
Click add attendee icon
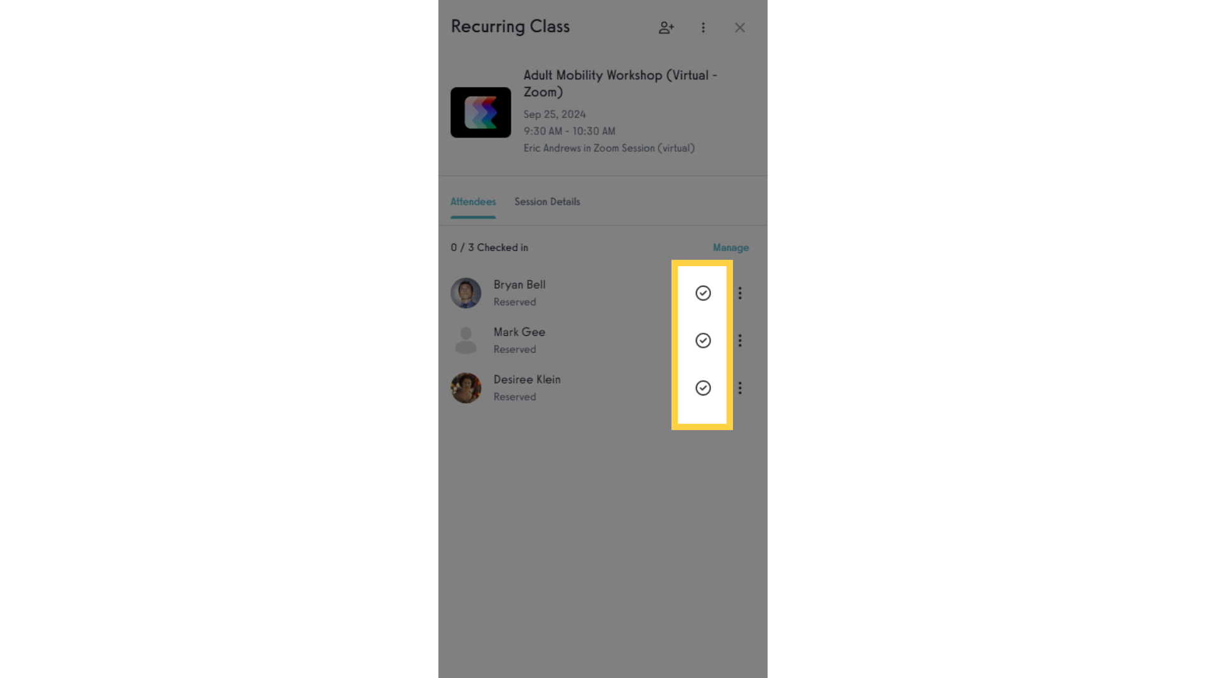tap(666, 28)
